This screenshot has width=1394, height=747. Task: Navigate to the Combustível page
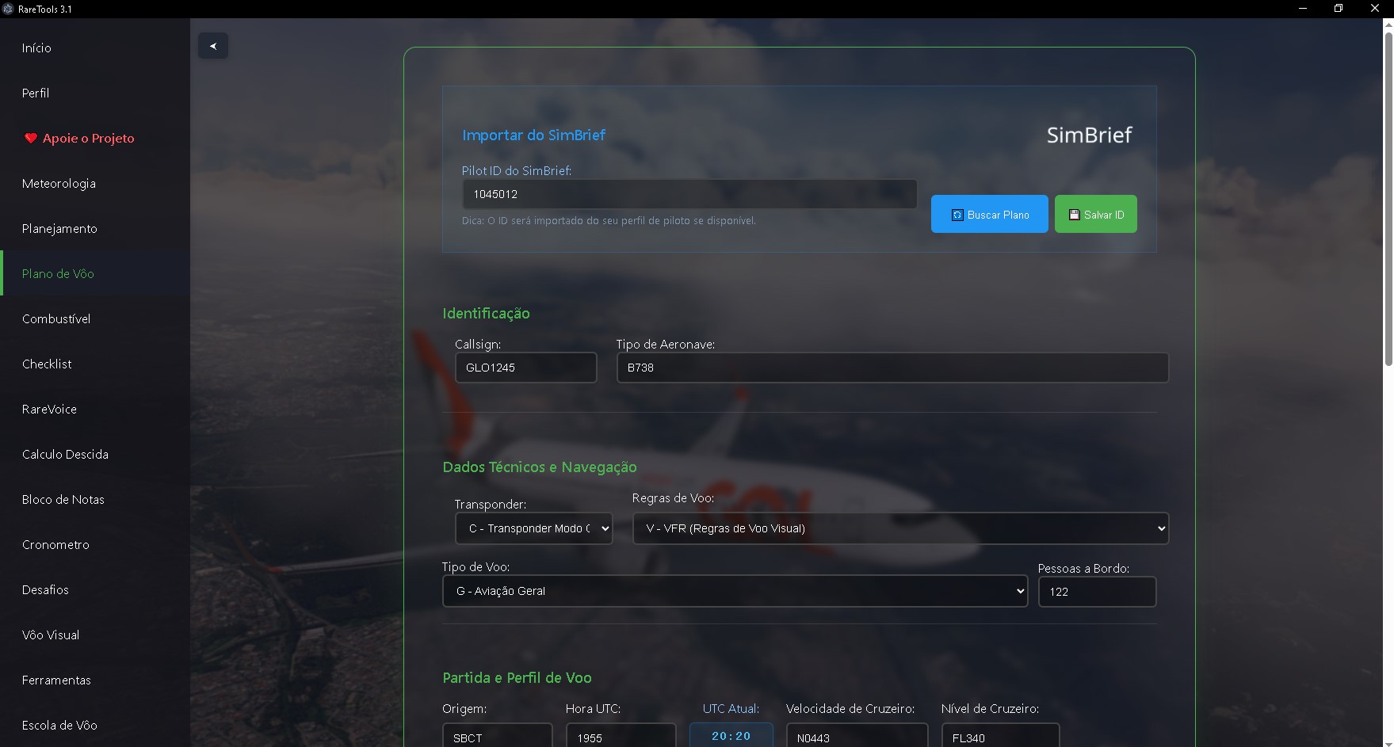pyautogui.click(x=55, y=318)
